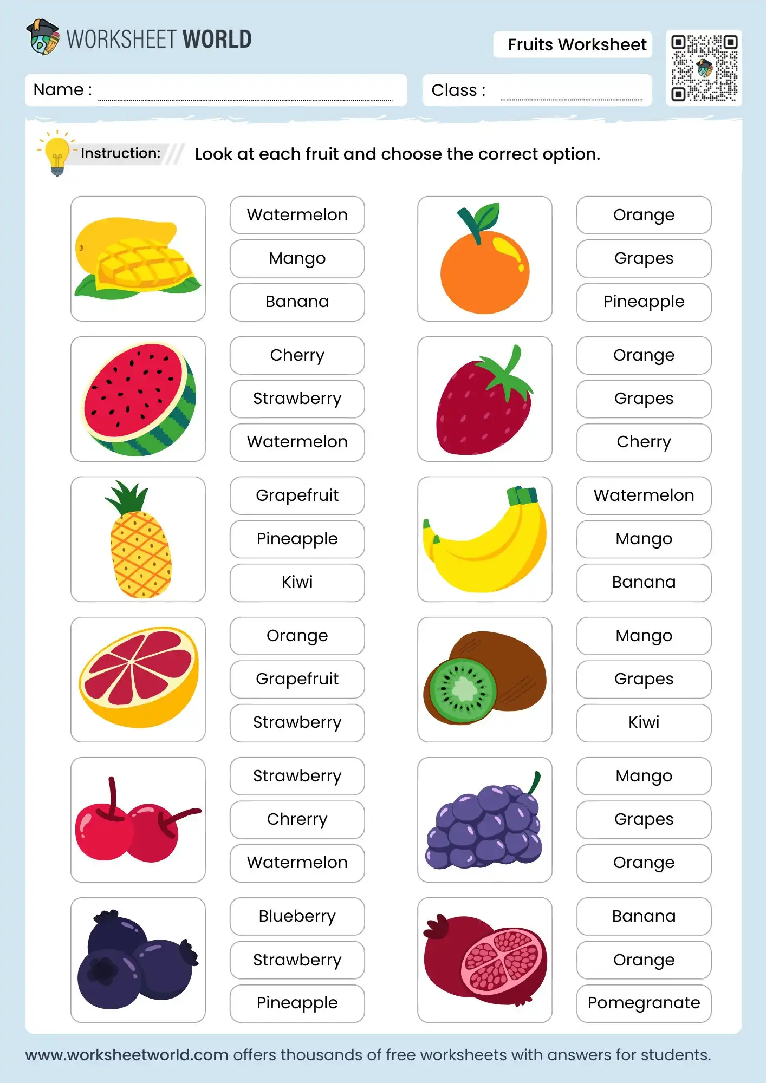Pick Banana beside the banana picture
Screen dimensions: 766x1083
tap(644, 582)
